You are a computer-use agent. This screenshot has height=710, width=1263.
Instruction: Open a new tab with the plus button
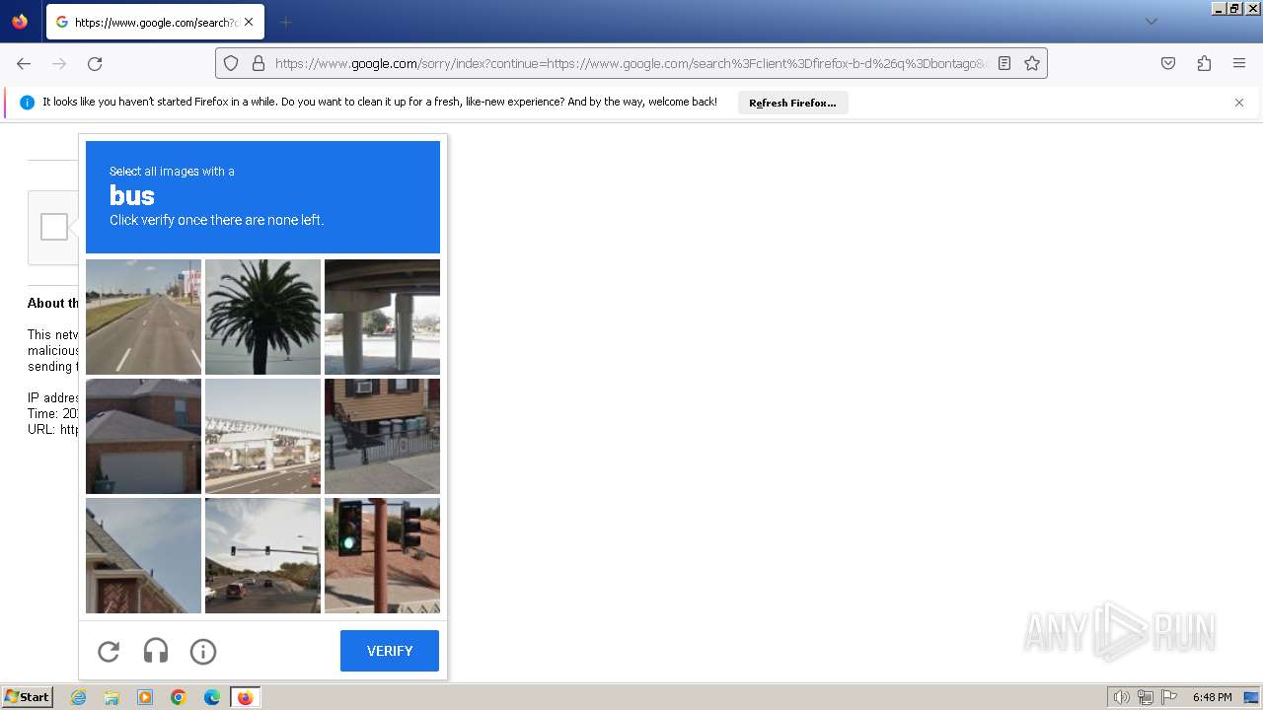pyautogui.click(x=285, y=22)
